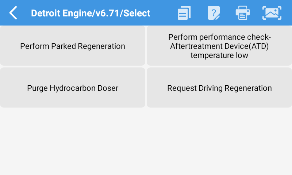Click the question mark feedback icon

click(x=214, y=13)
